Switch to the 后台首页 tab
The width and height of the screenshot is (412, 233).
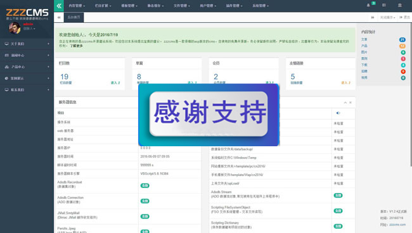pyautogui.click(x=74, y=17)
